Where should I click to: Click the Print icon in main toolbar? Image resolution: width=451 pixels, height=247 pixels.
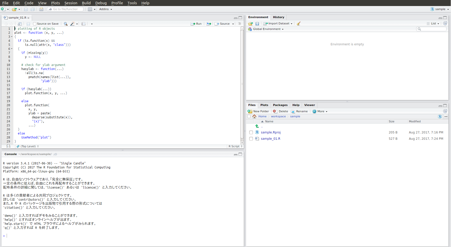41,9
